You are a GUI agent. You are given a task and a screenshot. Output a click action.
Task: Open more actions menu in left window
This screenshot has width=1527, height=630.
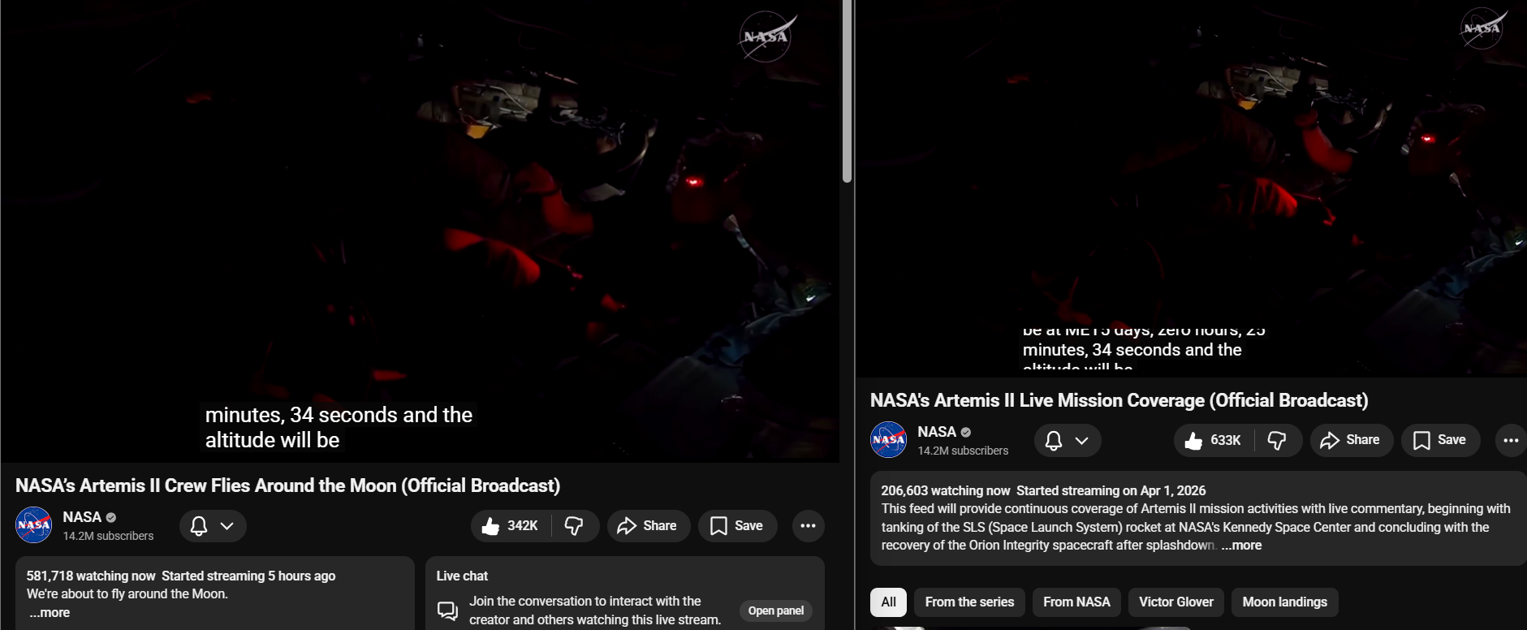[808, 526]
